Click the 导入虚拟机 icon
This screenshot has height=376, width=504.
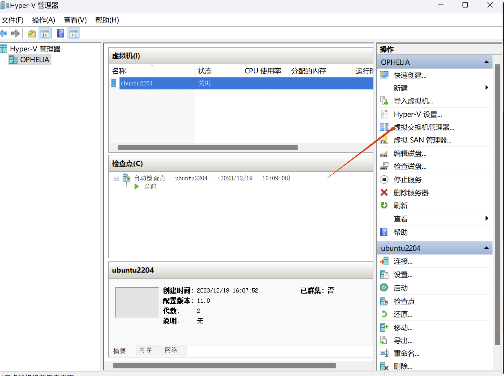click(384, 101)
